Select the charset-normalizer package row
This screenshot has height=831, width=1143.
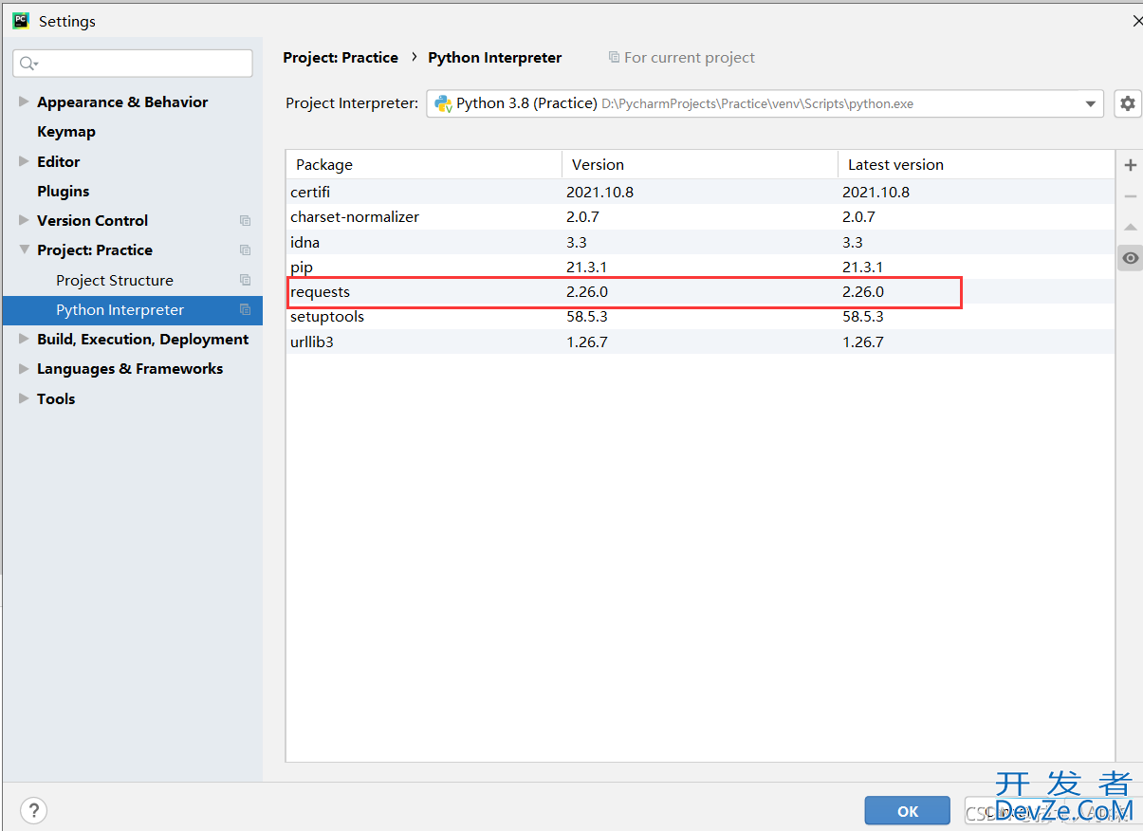coord(700,217)
